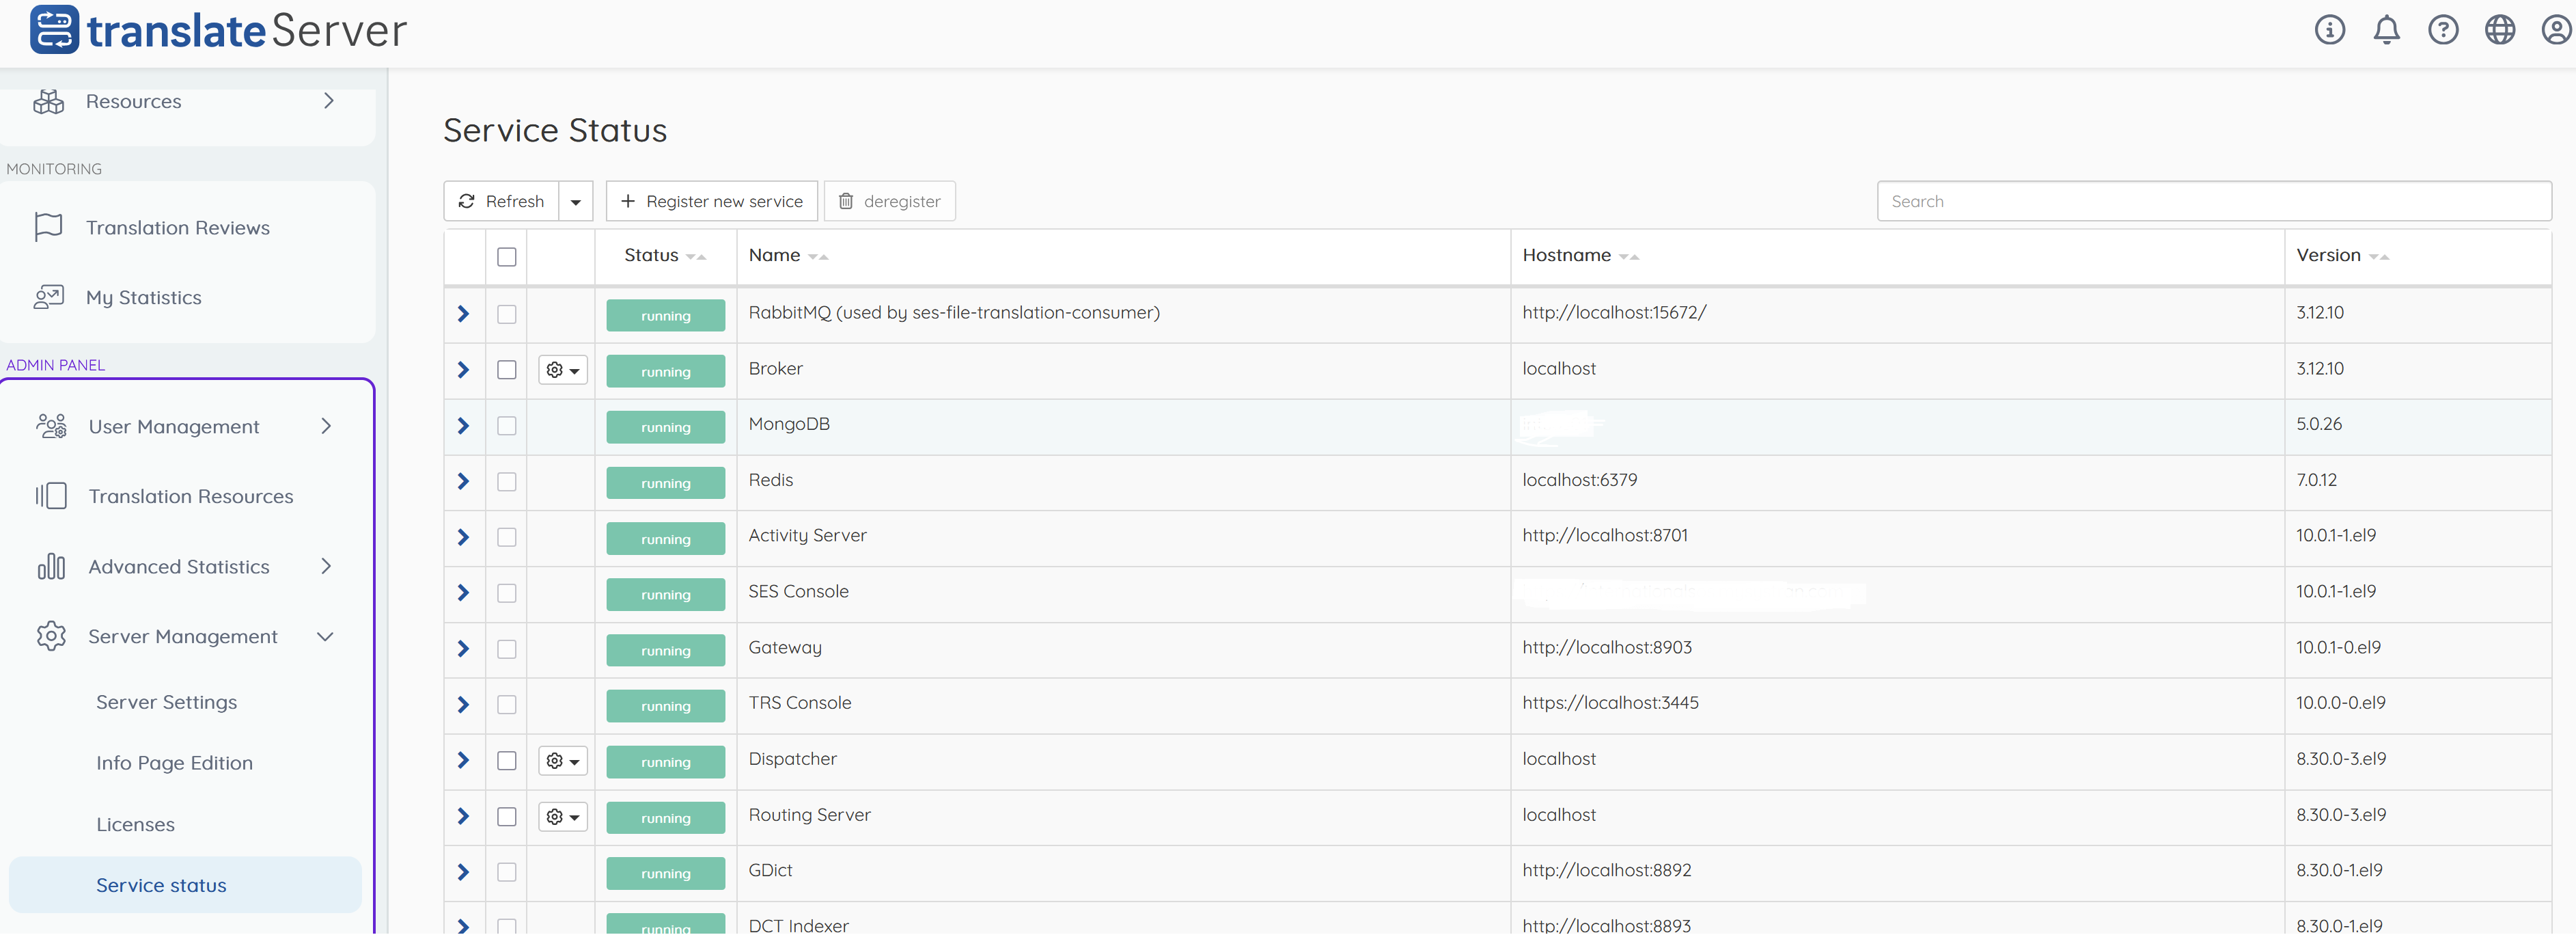Click the deregister button
2576x935 pixels.
pyautogui.click(x=890, y=201)
